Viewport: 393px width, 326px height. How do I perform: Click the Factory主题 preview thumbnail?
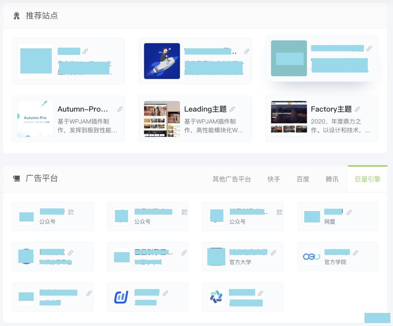click(288, 119)
